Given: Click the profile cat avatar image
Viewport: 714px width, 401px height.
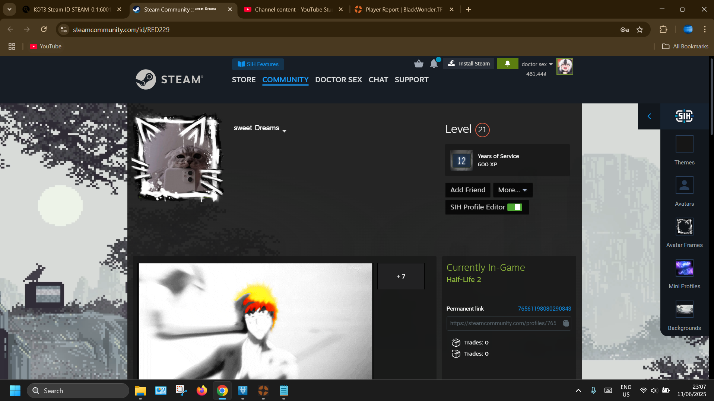Looking at the screenshot, I should click(178, 157).
